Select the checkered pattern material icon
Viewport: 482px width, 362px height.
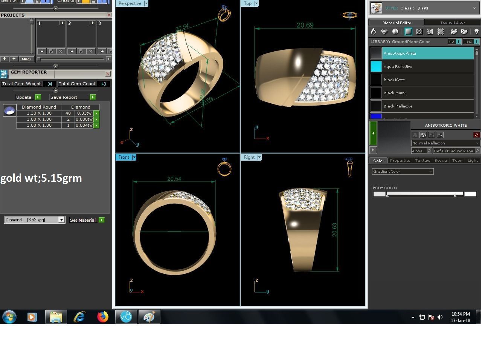tap(419, 32)
